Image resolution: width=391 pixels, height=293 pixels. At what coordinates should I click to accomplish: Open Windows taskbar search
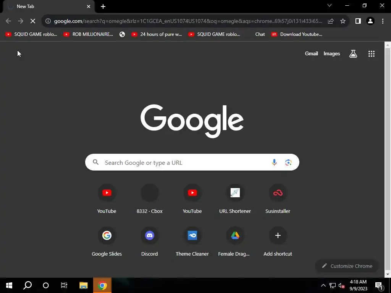27,285
